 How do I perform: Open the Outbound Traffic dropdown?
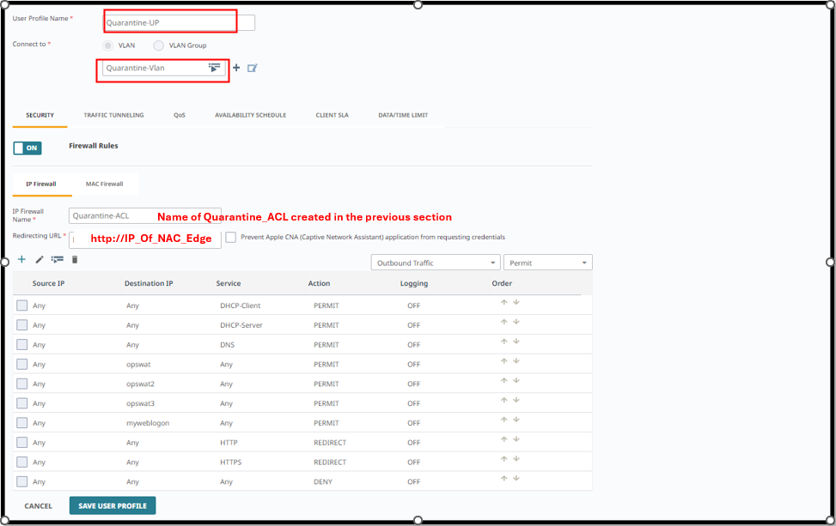[x=436, y=263]
